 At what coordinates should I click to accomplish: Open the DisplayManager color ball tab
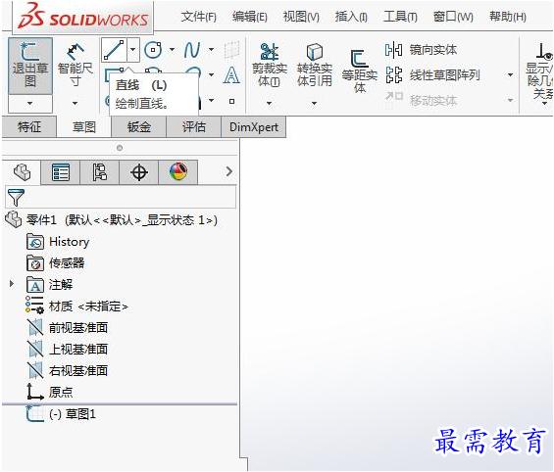(x=178, y=172)
